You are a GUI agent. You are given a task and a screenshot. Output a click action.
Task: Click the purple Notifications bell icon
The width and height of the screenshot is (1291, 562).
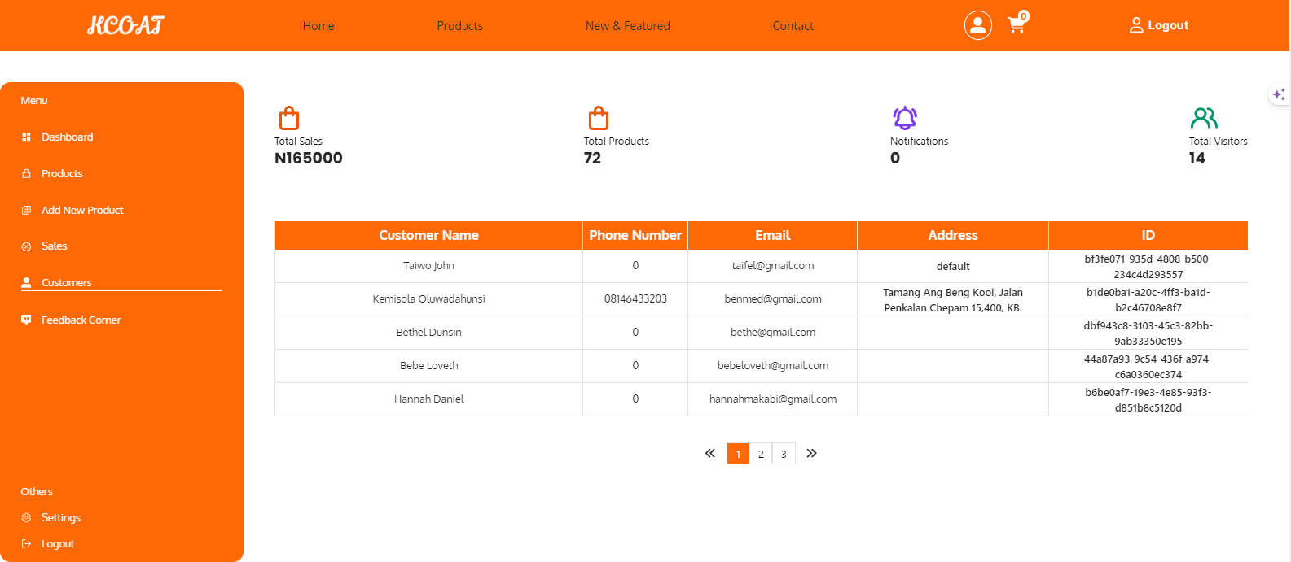[x=905, y=118]
